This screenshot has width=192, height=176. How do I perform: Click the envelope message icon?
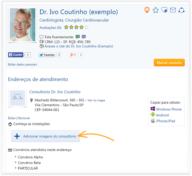click(x=173, y=10)
